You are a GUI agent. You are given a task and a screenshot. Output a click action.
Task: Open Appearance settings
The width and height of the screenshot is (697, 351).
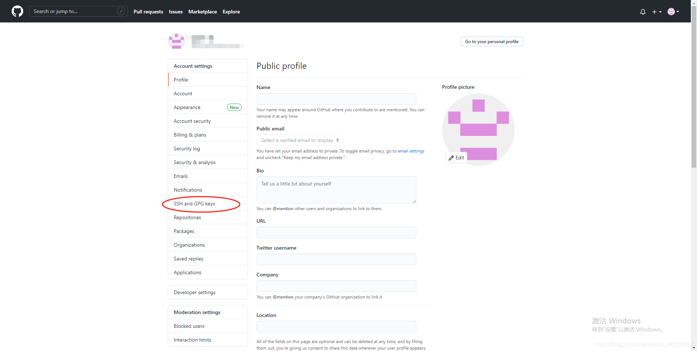208,107
